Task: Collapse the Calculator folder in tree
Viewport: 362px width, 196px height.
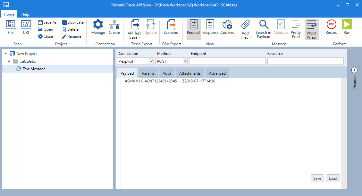Action: click(x=9, y=61)
